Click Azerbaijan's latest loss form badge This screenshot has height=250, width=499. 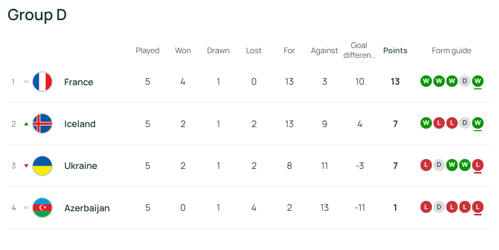pos(478,207)
